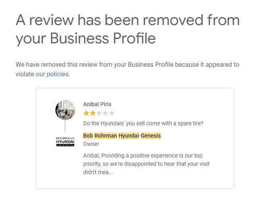255x200 pixels.
Task: Click the fifth and last rating star
Action: click(111, 113)
